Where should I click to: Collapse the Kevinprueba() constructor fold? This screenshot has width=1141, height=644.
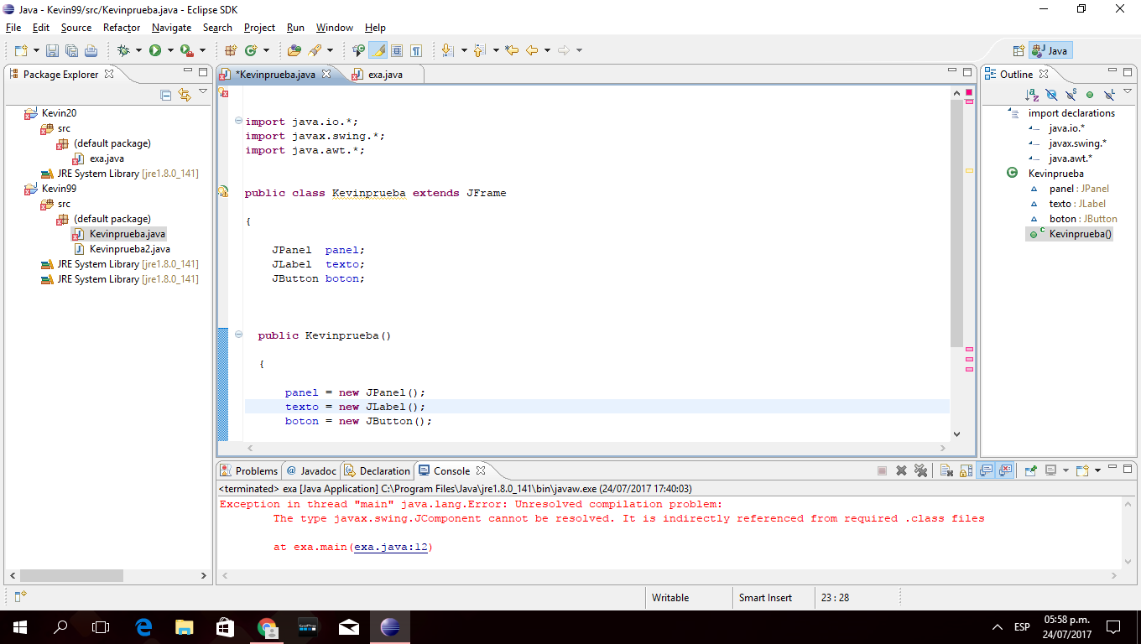(x=239, y=335)
